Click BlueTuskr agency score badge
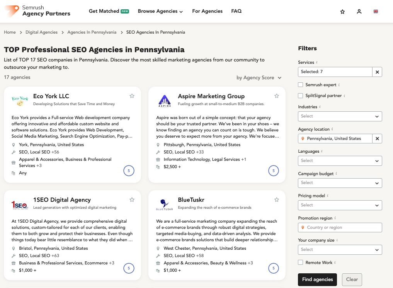The height and width of the screenshot is (288, 393). coord(274,268)
